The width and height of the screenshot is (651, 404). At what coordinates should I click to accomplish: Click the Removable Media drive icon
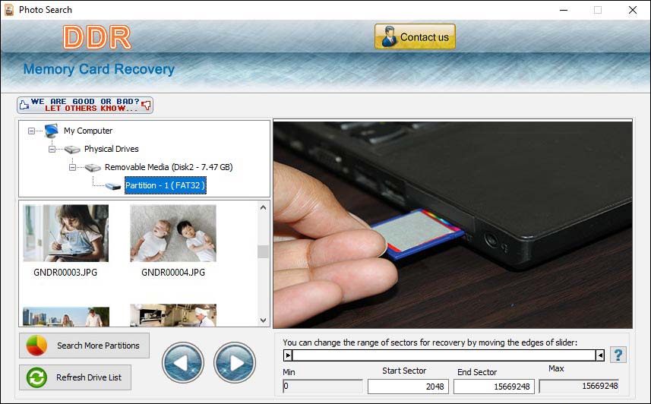click(93, 168)
